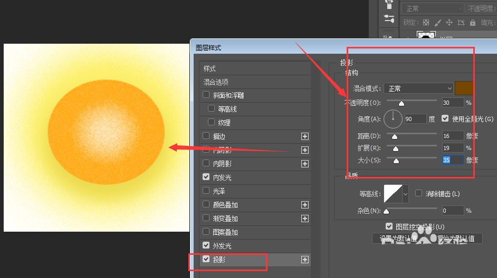497x278 pixels.
Task: Enable the 光泽 checkbox
Action: (x=206, y=191)
